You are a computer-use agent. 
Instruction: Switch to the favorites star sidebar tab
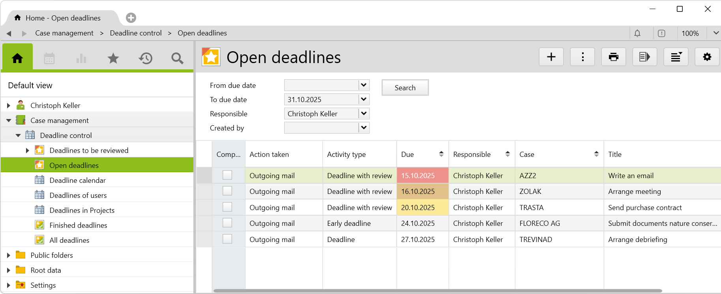point(113,58)
